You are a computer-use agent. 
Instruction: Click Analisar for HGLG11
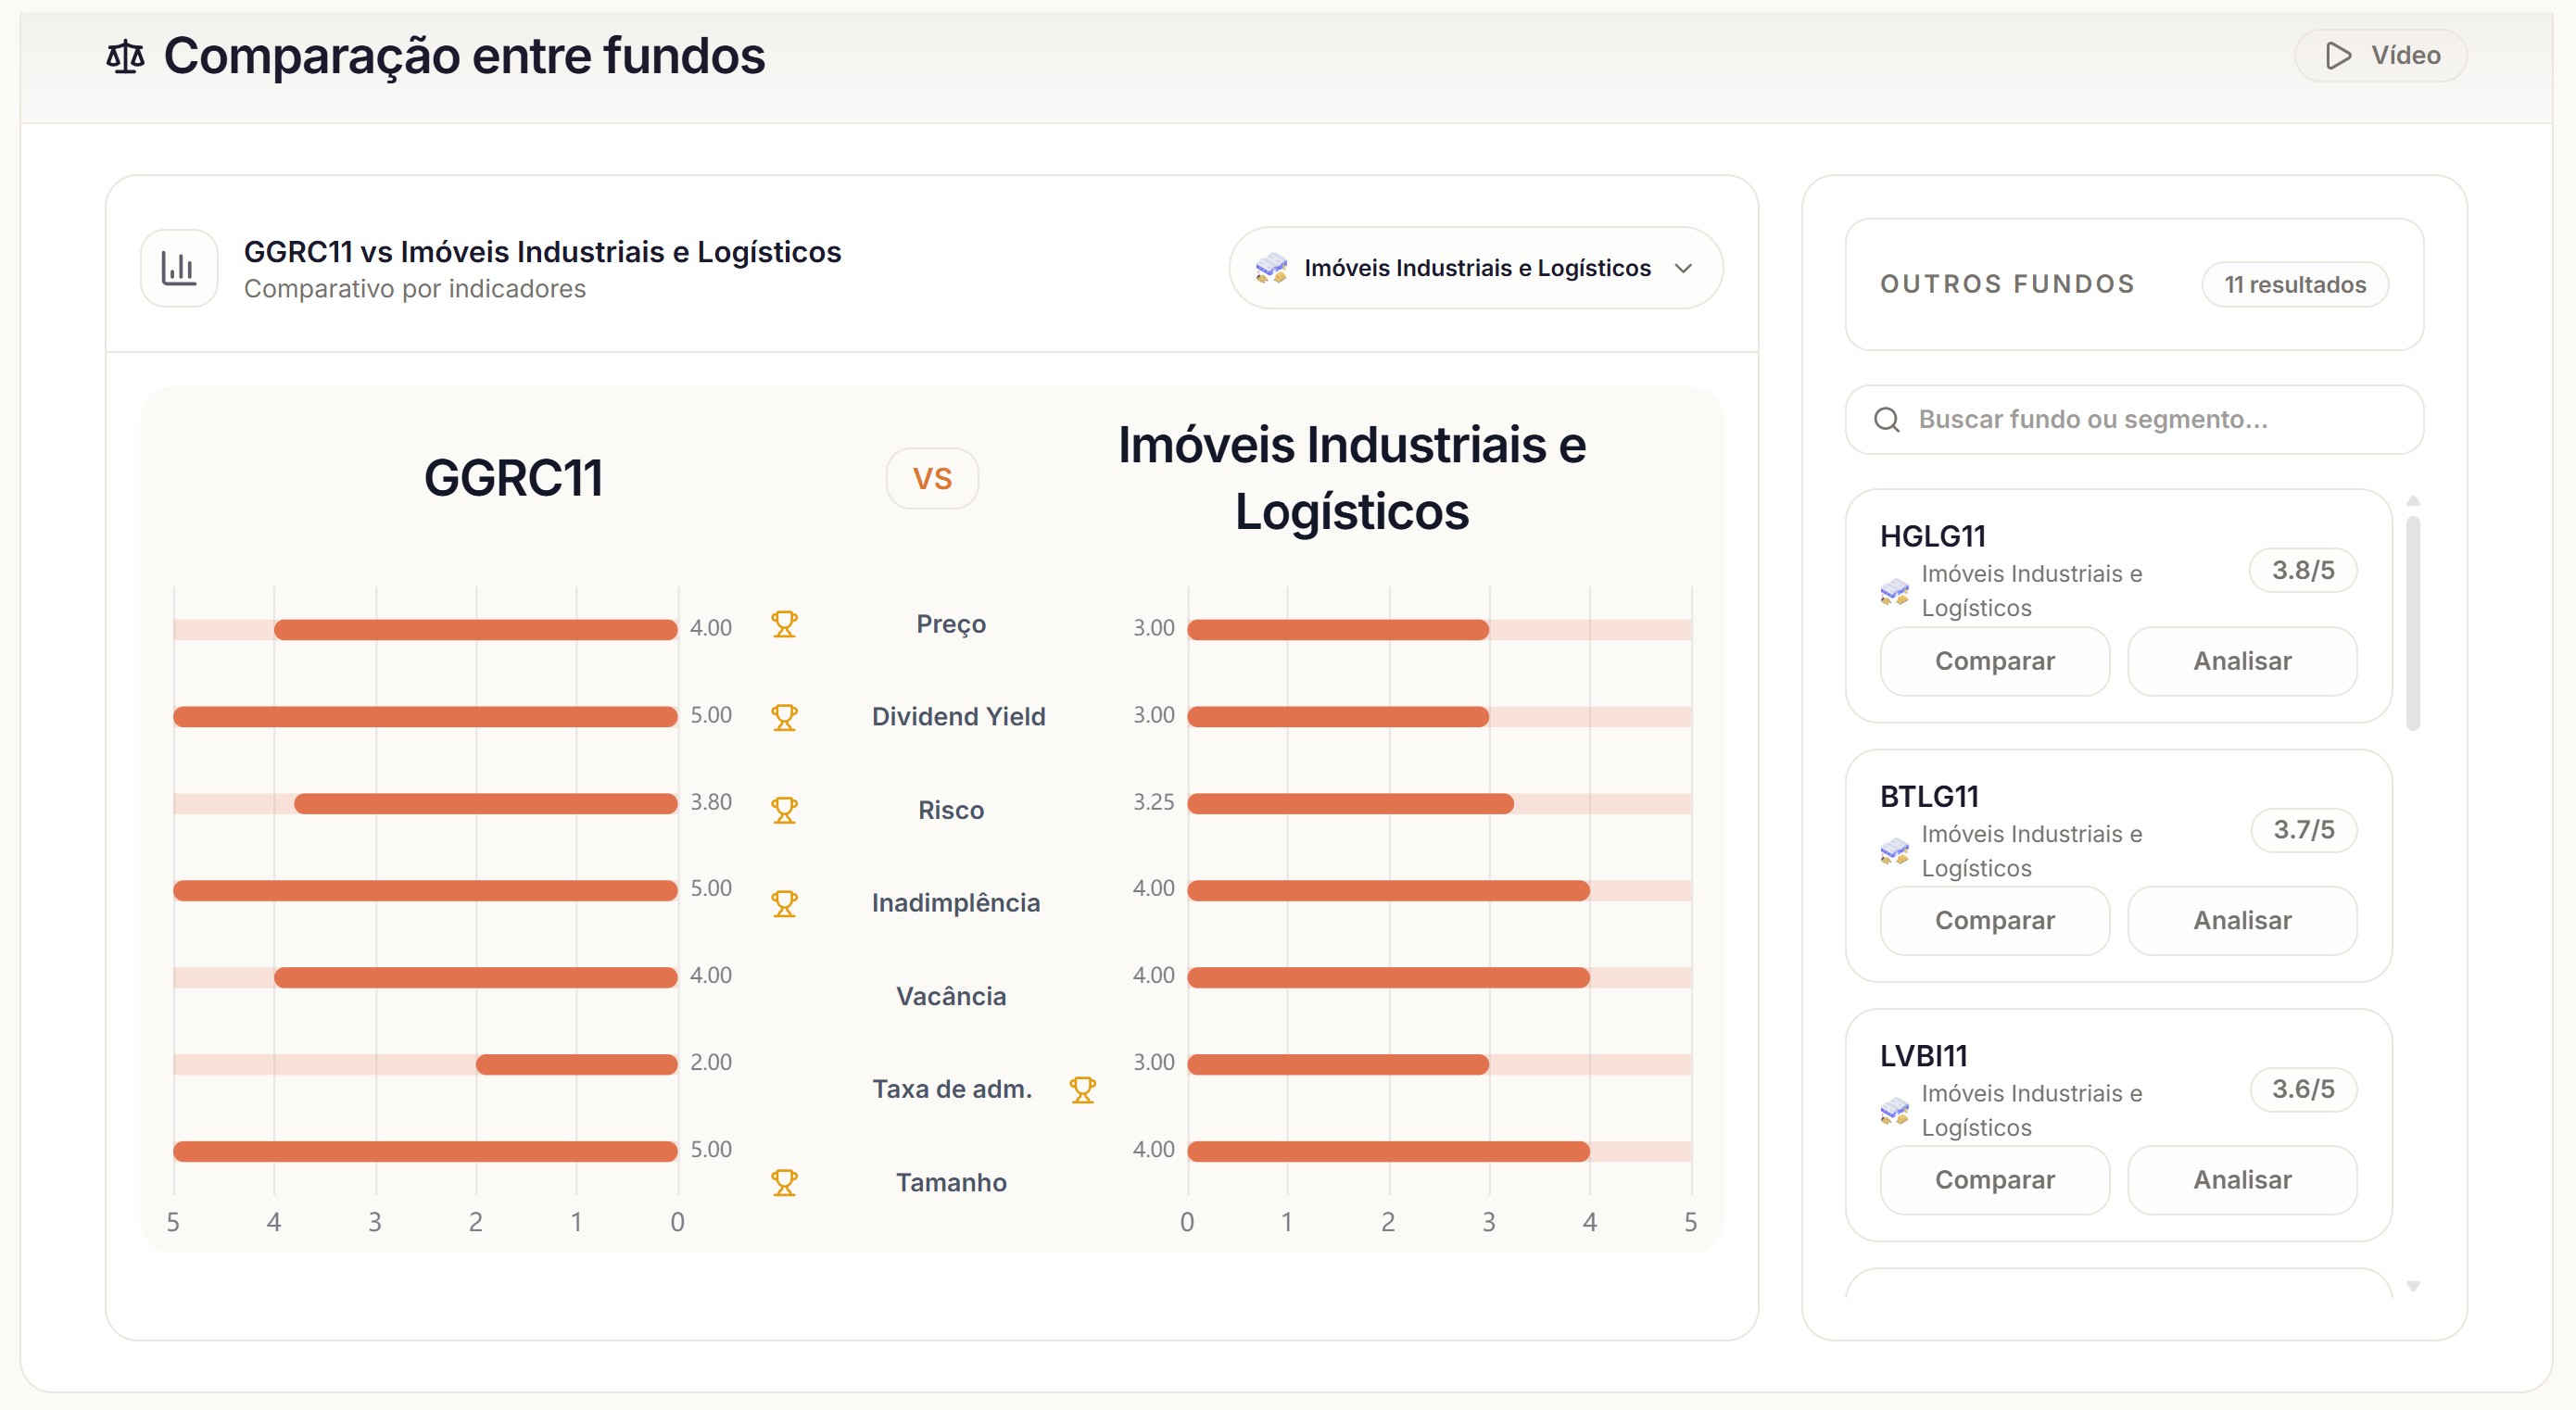click(x=2241, y=661)
